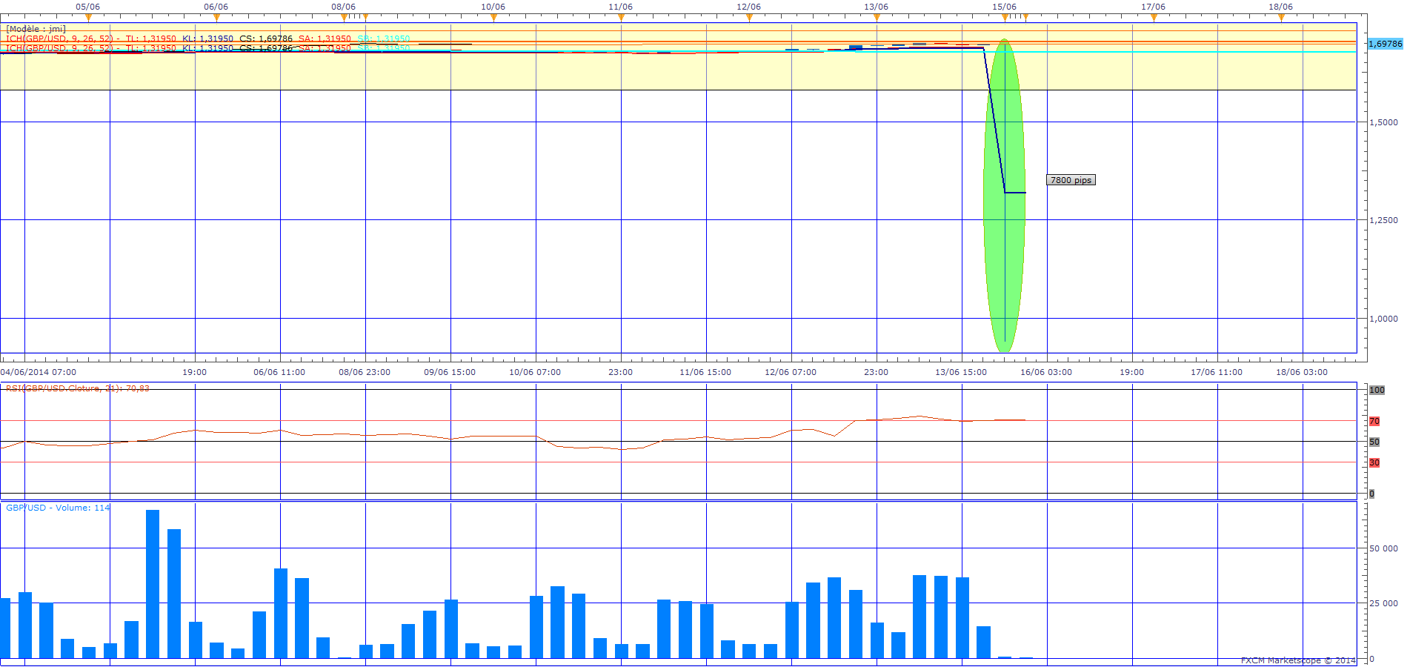The image size is (1410, 667).
Task: Click the 1,0000 price axis value
Action: [1383, 319]
